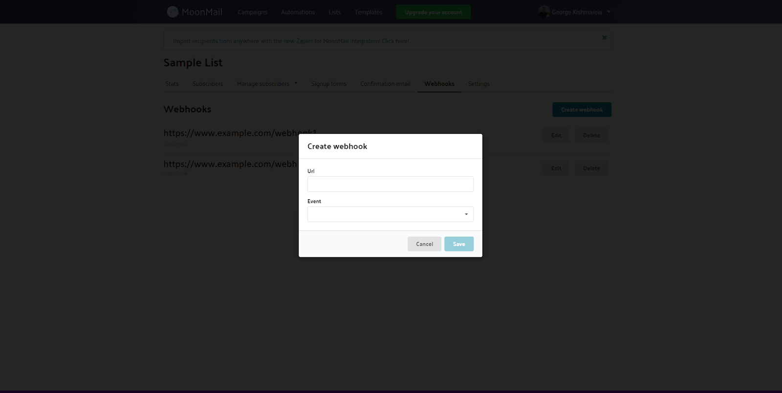Save the new webhook
This screenshot has height=393, width=782.
click(x=459, y=244)
